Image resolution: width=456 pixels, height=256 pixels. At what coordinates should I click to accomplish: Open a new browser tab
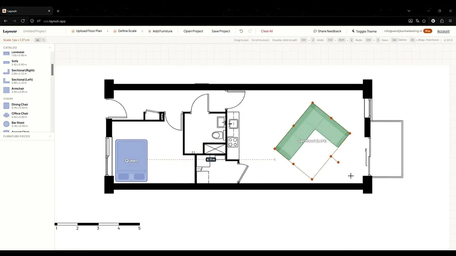(x=58, y=11)
